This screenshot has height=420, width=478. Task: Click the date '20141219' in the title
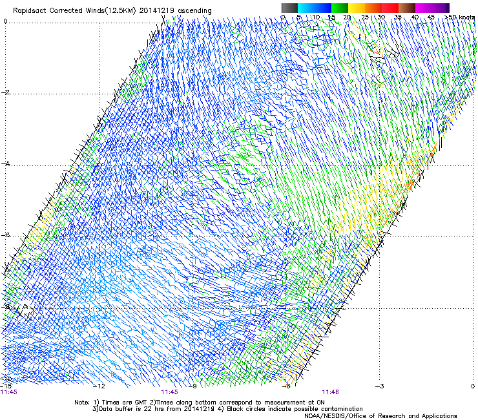coord(157,11)
